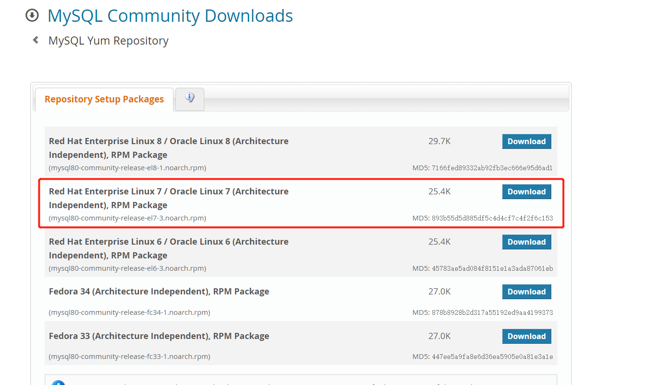Open the info icon tab
Screen dimensions: 666x385
click(190, 99)
